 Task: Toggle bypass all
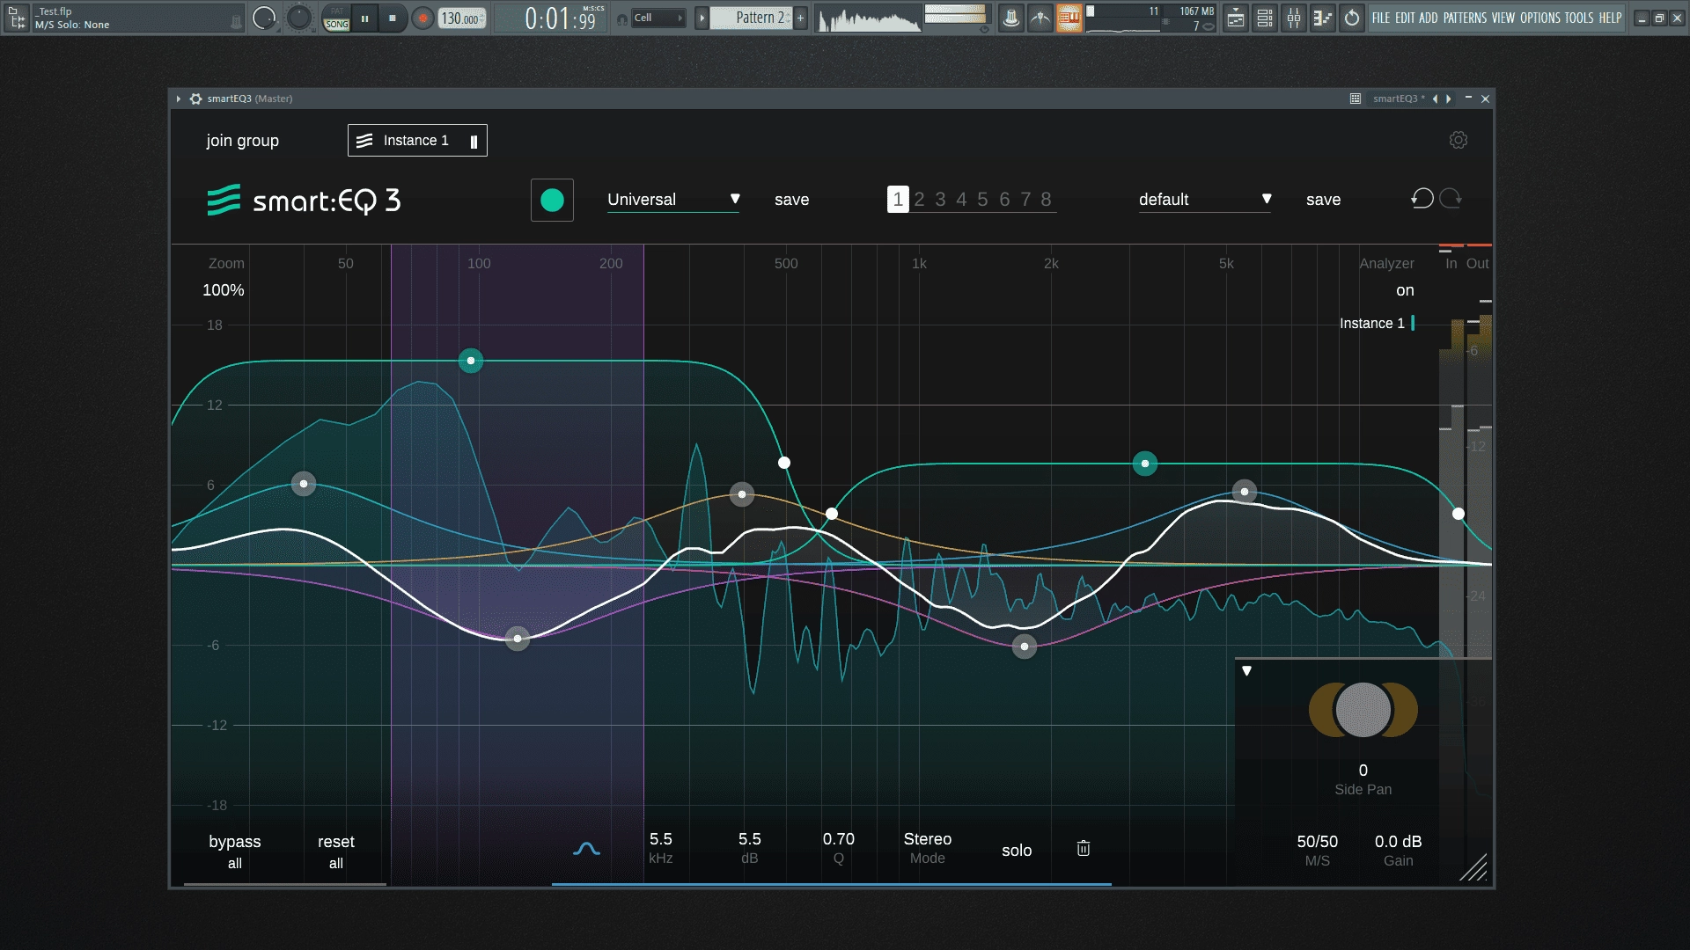pos(235,851)
